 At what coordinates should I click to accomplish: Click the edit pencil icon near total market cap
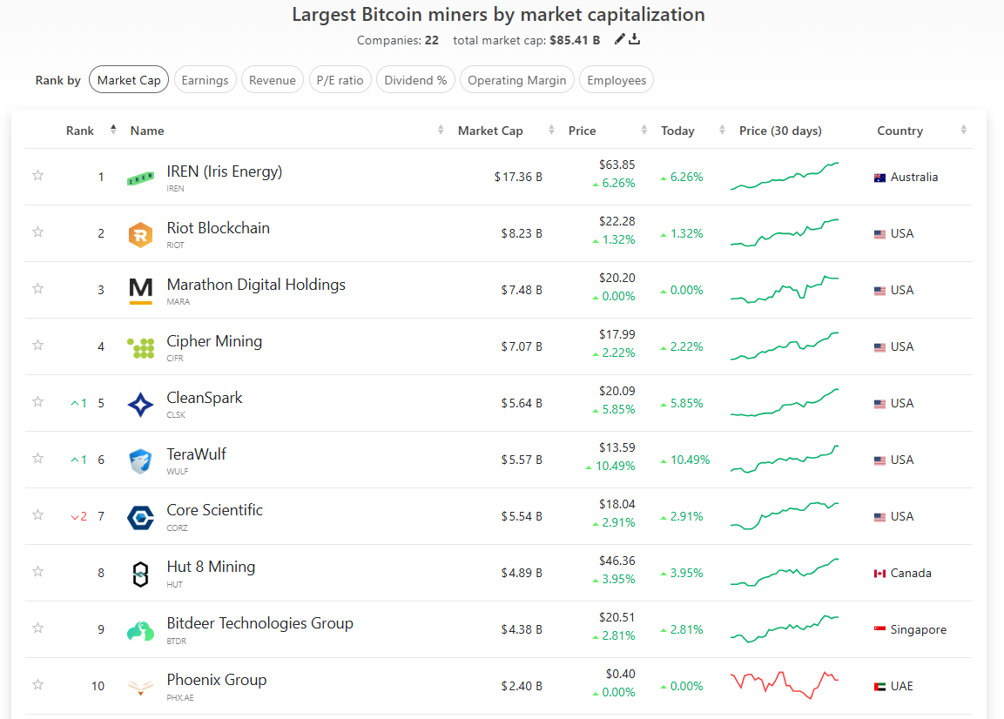tap(619, 39)
